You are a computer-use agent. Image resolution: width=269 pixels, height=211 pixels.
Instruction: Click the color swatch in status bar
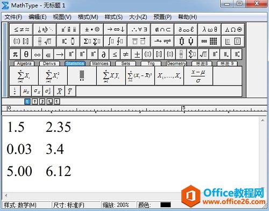coord(166,205)
